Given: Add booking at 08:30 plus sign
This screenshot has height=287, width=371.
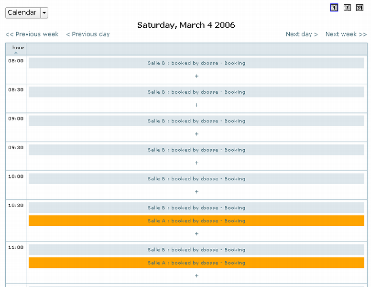Looking at the screenshot, I should 196,105.
